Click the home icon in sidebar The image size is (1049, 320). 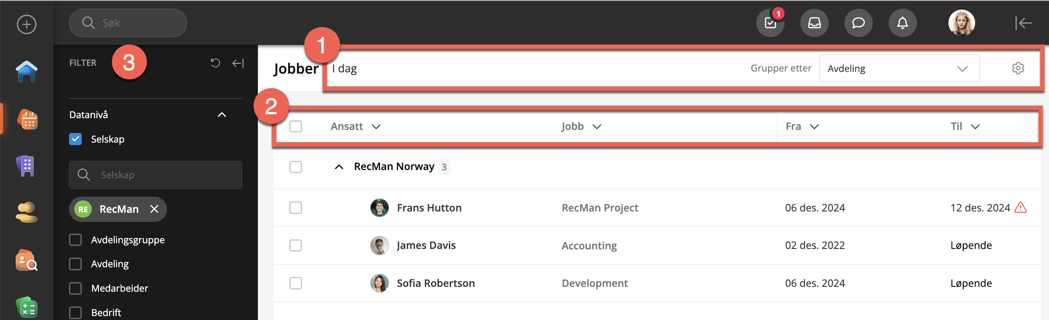point(27,71)
